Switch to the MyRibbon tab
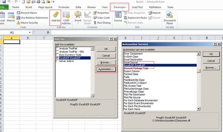Image resolution: width=223 pixels, height=132 pixels. click(x=155, y=7)
